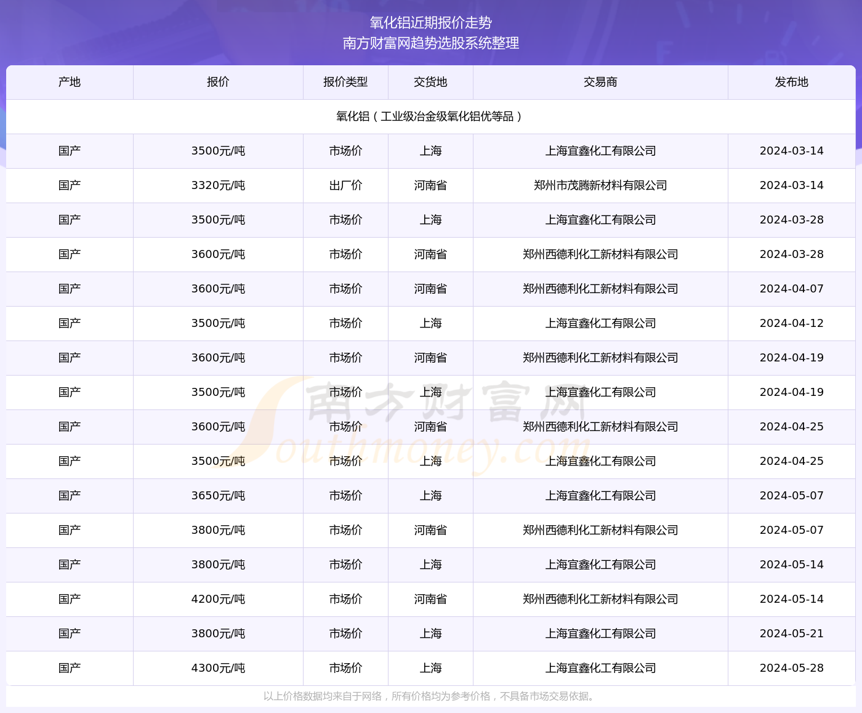Click the 3650元/吨 price cell

pyautogui.click(x=218, y=496)
